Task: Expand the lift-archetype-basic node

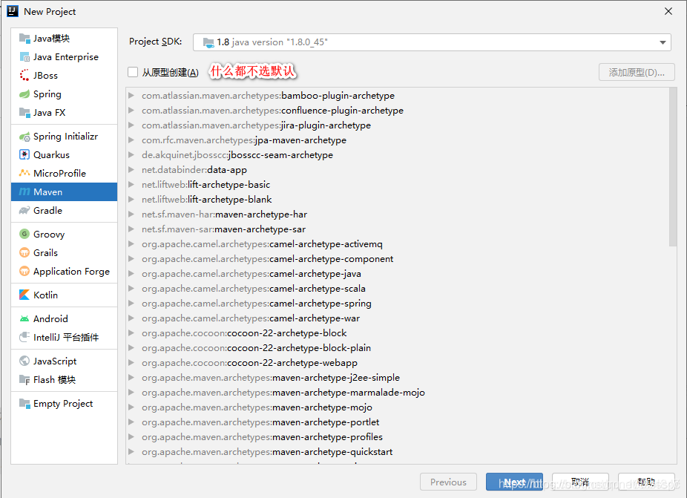Action: 131,185
